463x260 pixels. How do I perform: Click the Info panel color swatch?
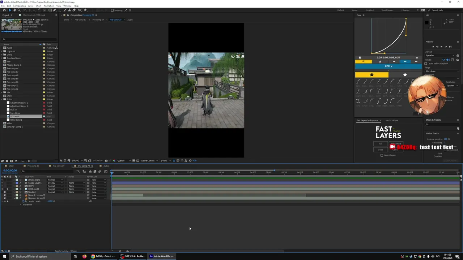(426, 22)
